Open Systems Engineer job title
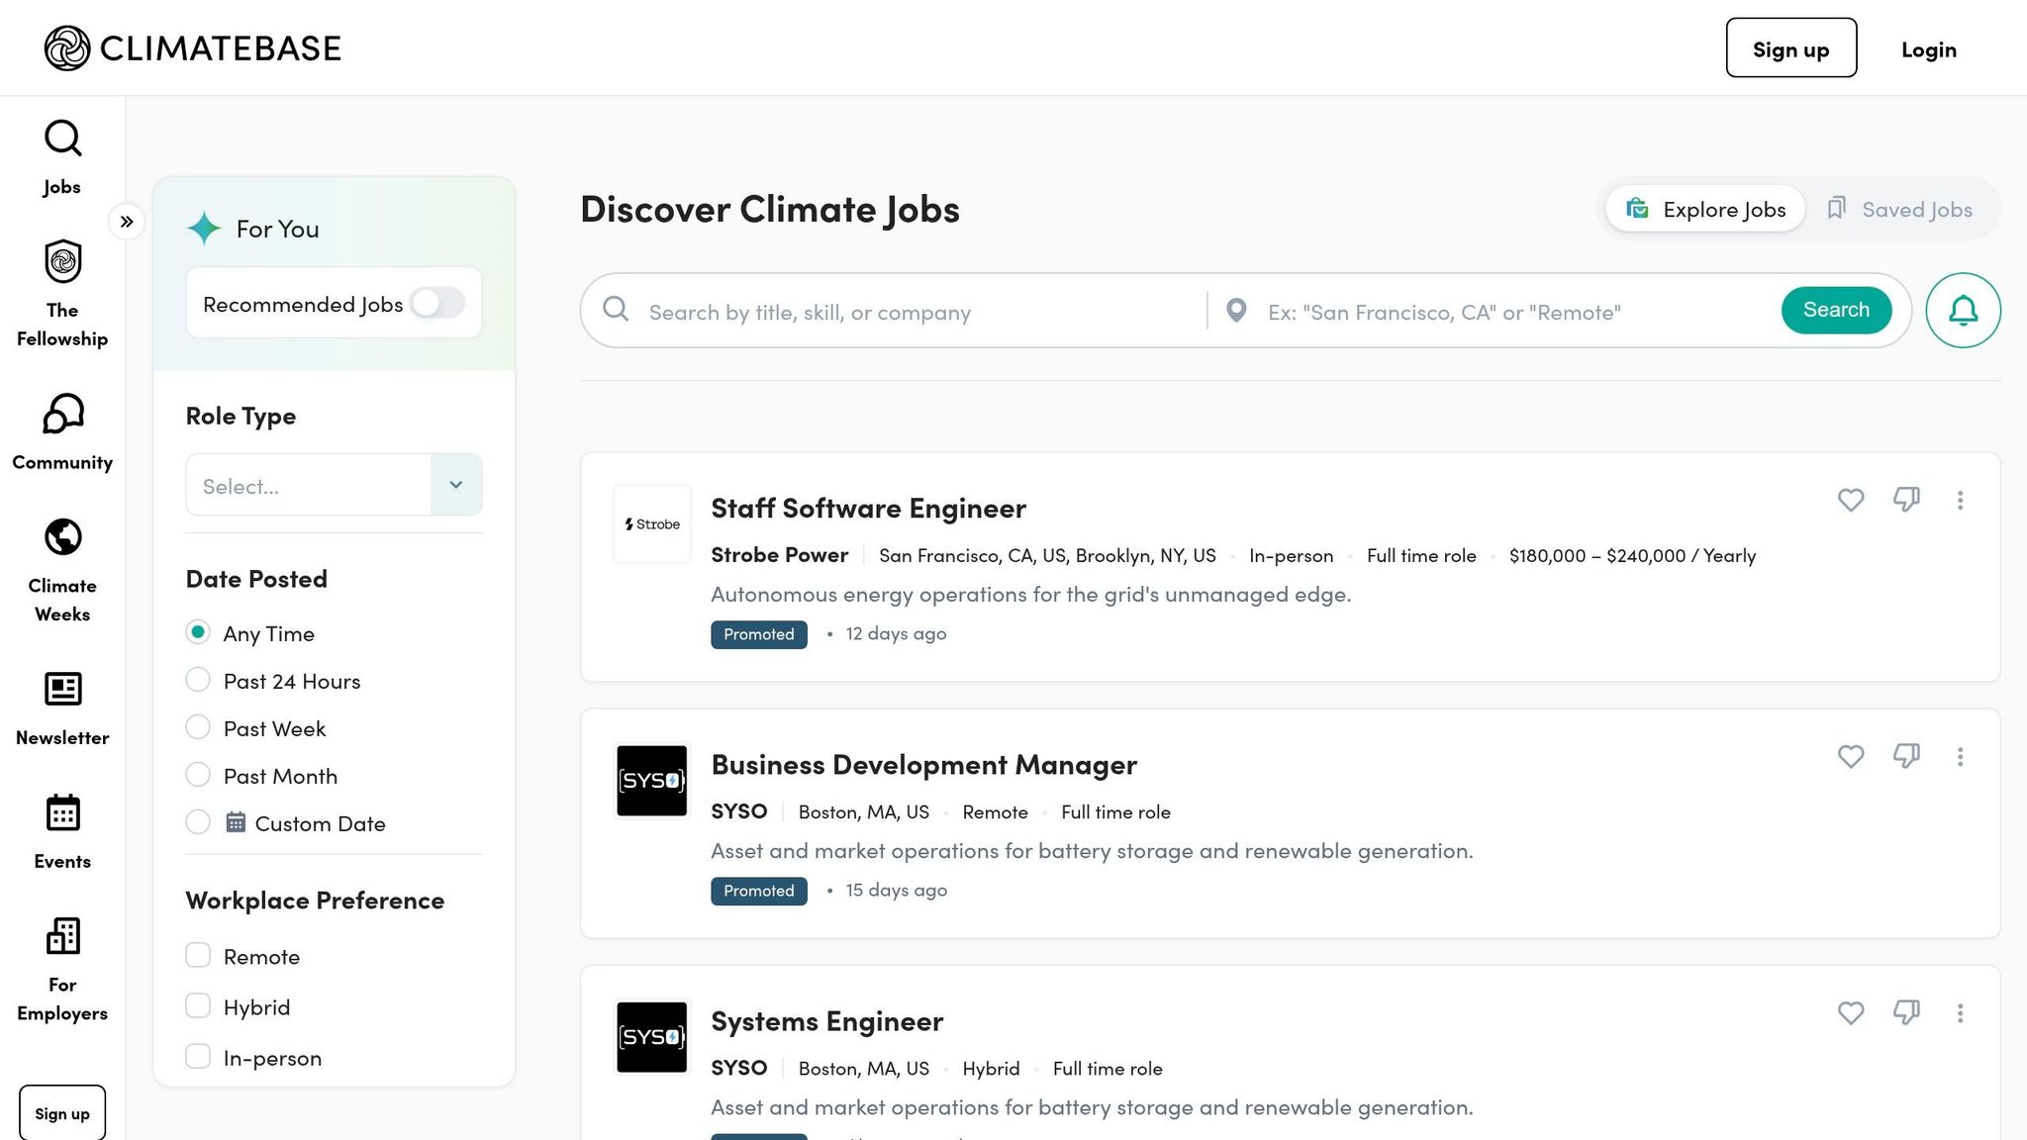Screen dimensions: 2027x1140 (827, 1020)
